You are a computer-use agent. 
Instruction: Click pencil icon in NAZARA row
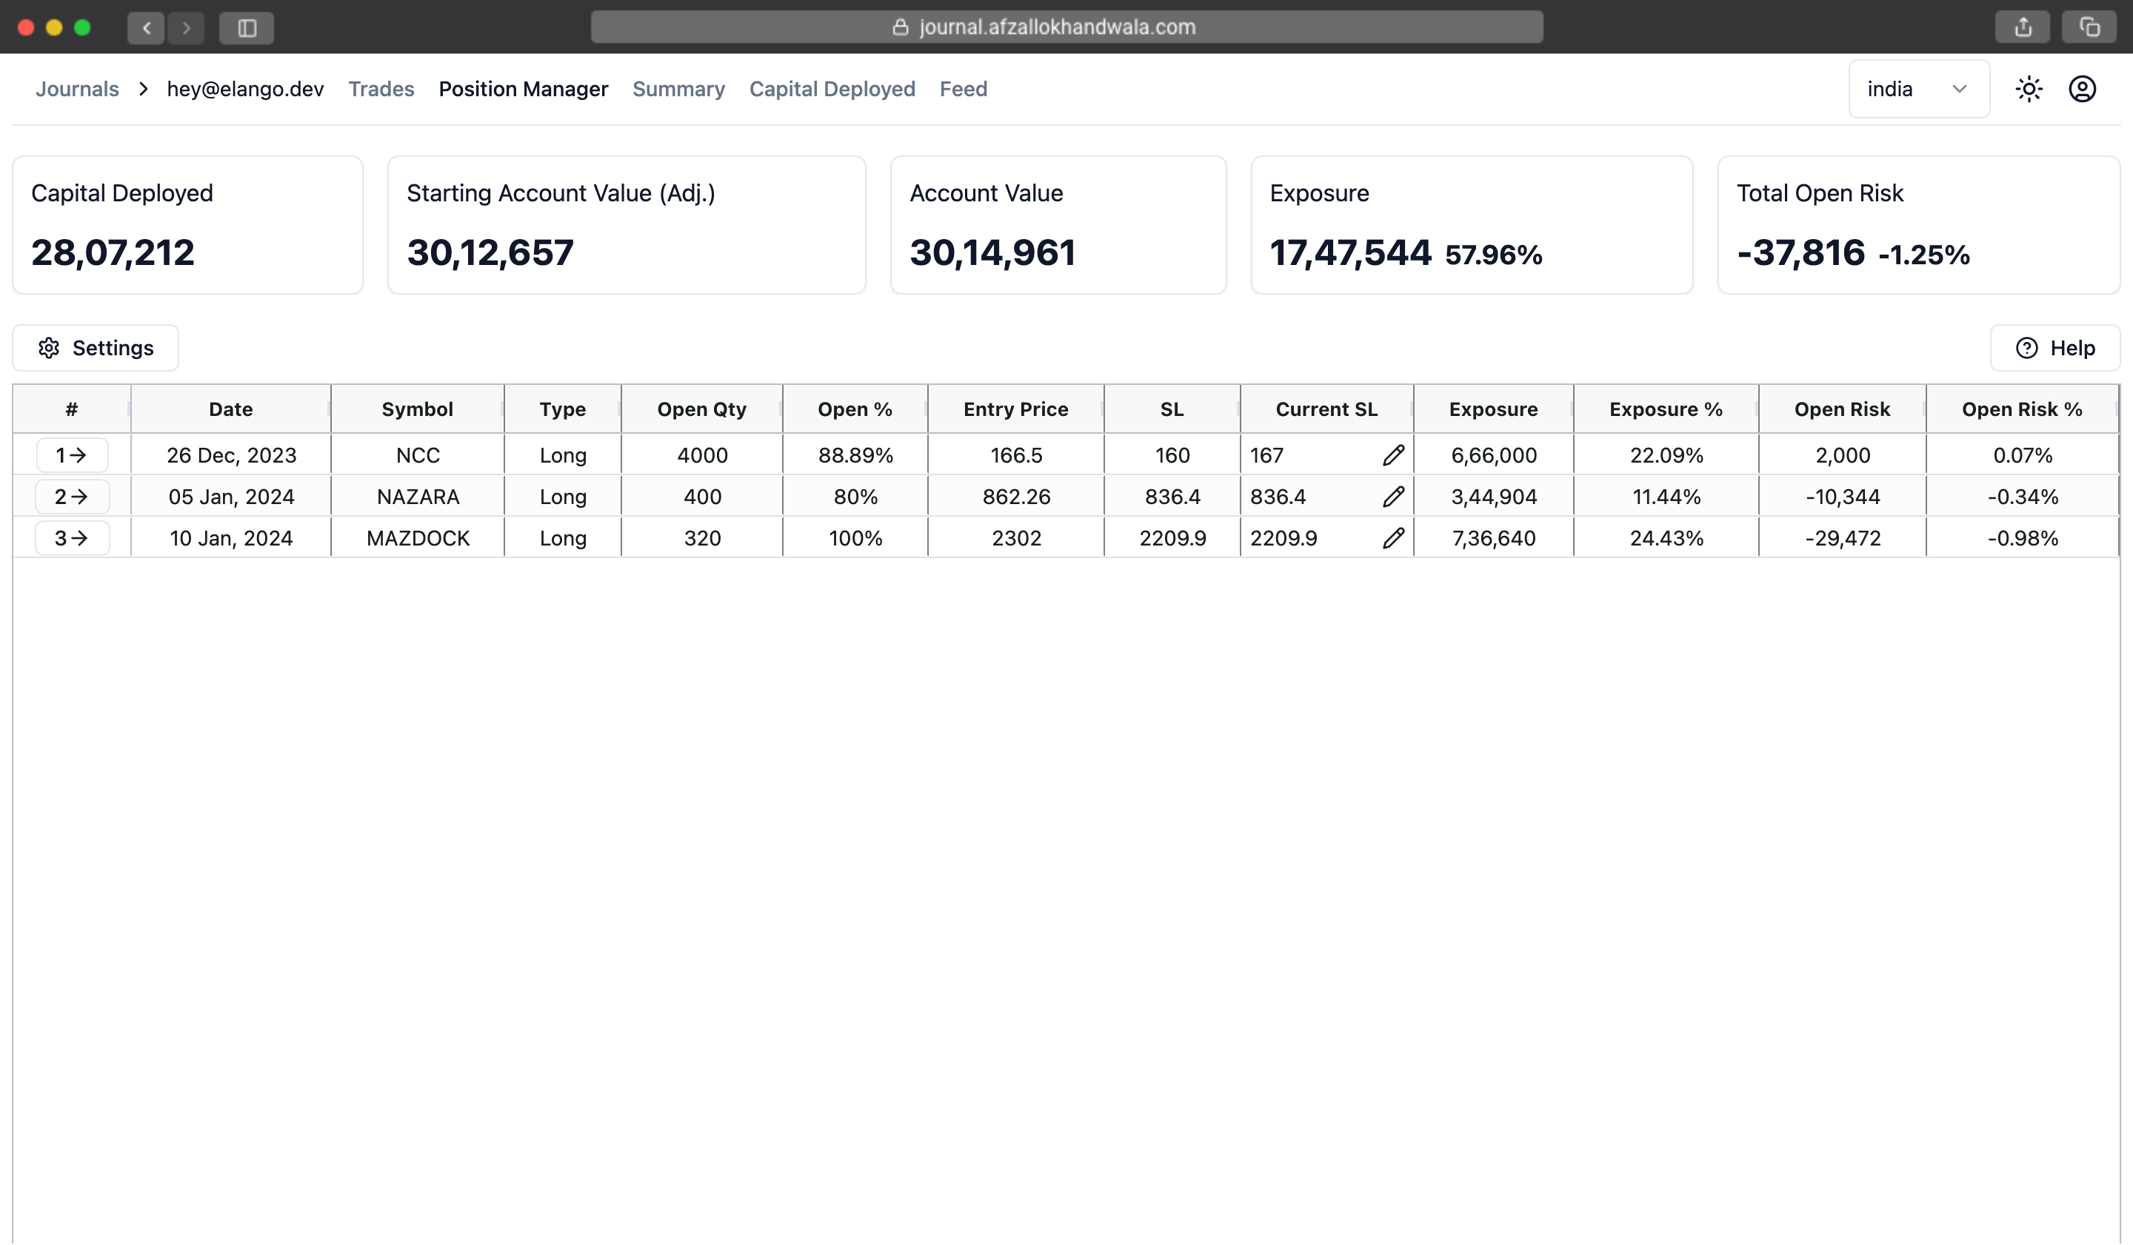point(1393,497)
